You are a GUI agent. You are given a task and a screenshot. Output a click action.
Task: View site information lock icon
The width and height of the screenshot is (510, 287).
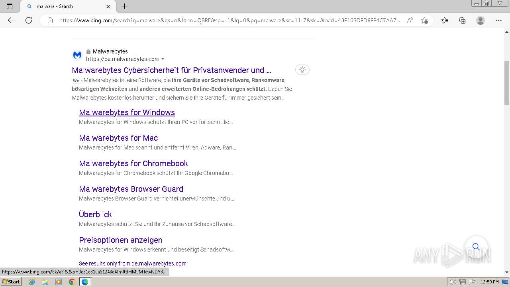coord(50,20)
